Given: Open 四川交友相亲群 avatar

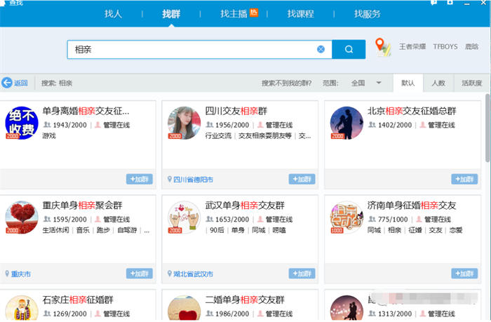Looking at the screenshot, I should click(184, 123).
